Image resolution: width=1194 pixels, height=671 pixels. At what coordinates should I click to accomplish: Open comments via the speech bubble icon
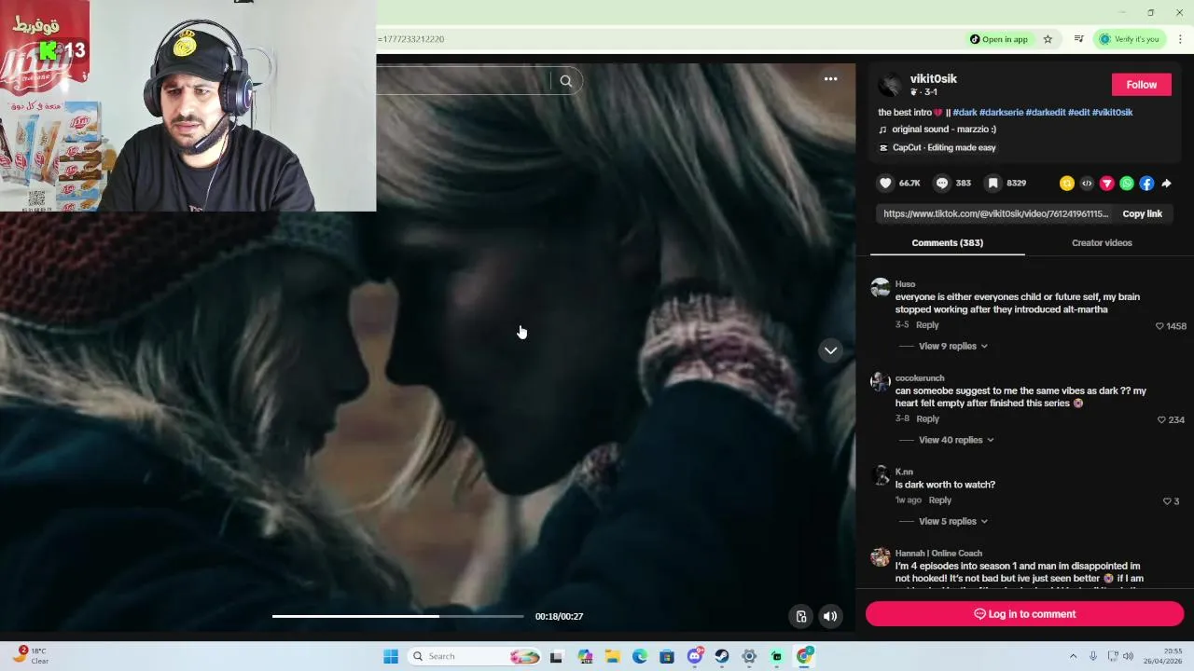click(942, 184)
